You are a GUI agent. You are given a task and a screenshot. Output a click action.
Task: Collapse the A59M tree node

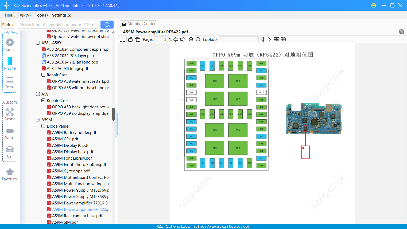coord(38,120)
